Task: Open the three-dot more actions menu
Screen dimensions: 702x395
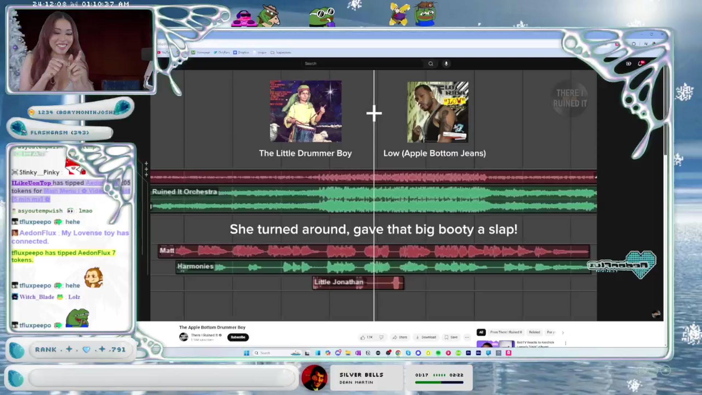Action: pyautogui.click(x=467, y=337)
